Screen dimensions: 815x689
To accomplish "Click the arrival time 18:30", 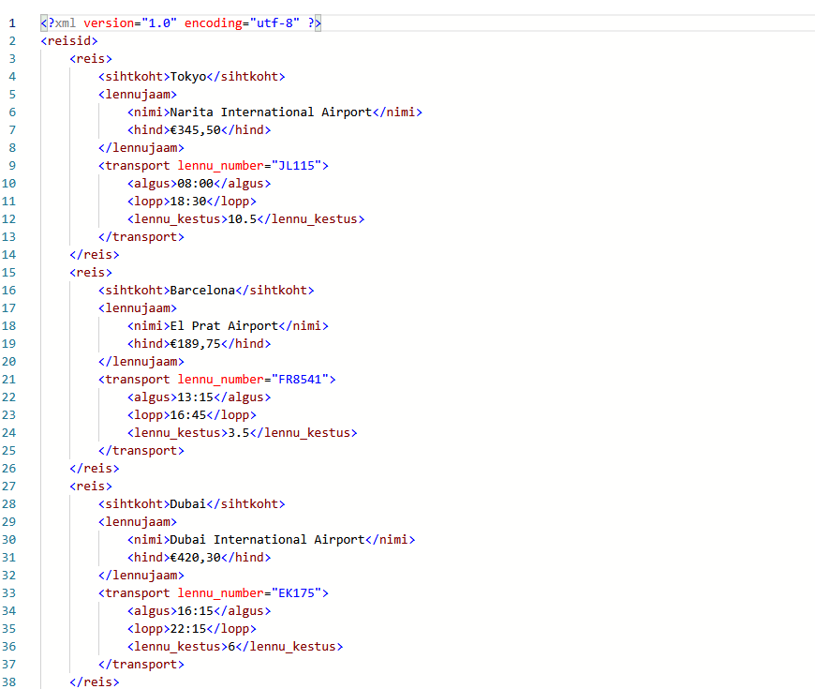I will pos(187,202).
